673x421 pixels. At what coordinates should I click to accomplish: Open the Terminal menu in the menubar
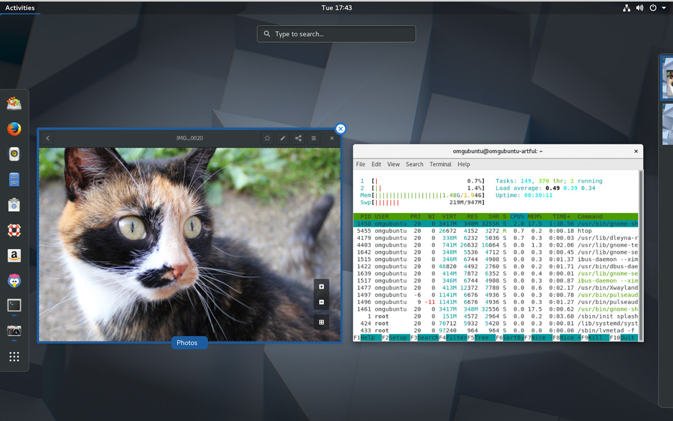440,164
